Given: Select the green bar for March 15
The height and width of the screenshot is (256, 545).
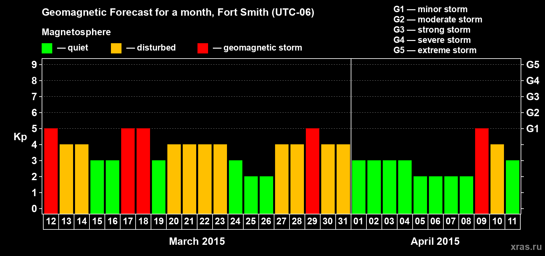Looking at the screenshot, I should [97, 187].
